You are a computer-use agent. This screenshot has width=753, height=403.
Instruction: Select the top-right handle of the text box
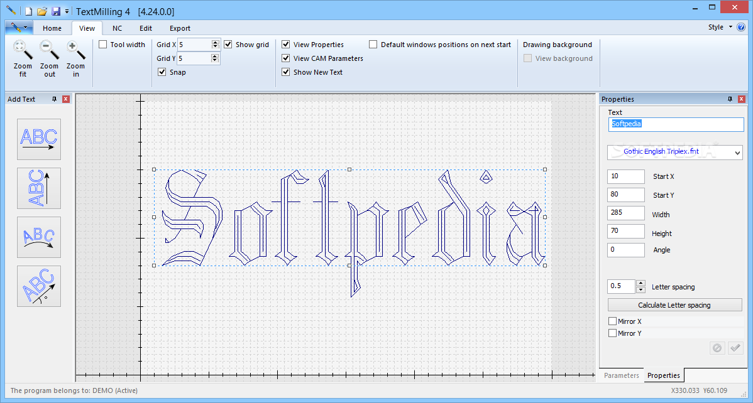click(x=545, y=169)
